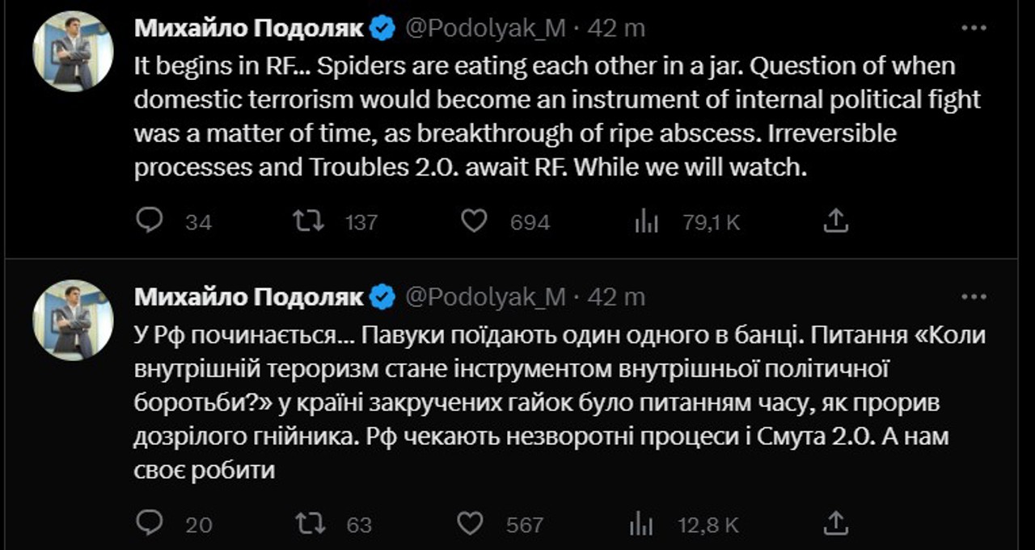Share the English tweet

[836, 220]
